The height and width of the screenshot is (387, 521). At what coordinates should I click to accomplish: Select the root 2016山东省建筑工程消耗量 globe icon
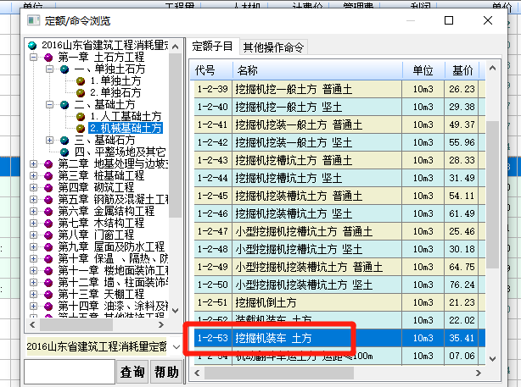point(32,45)
